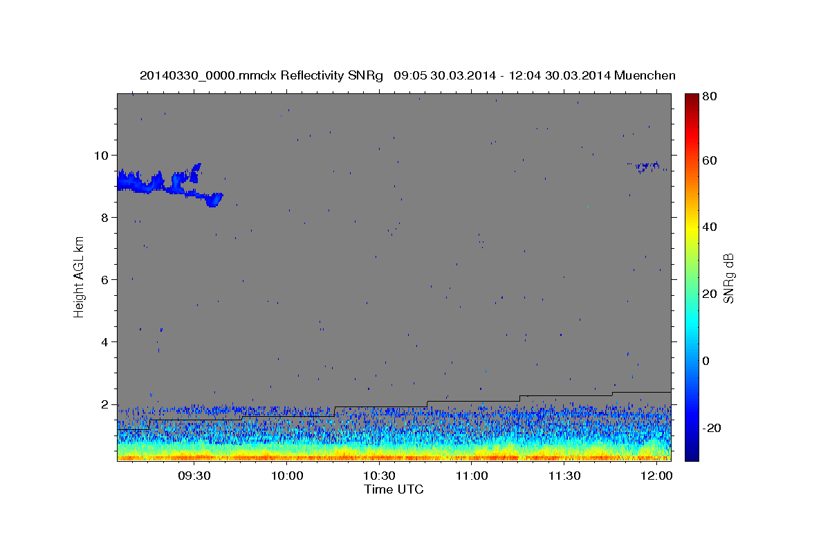Click the 10:30 time tick label
Viewport: 830px width, 553px height.
click(x=379, y=476)
